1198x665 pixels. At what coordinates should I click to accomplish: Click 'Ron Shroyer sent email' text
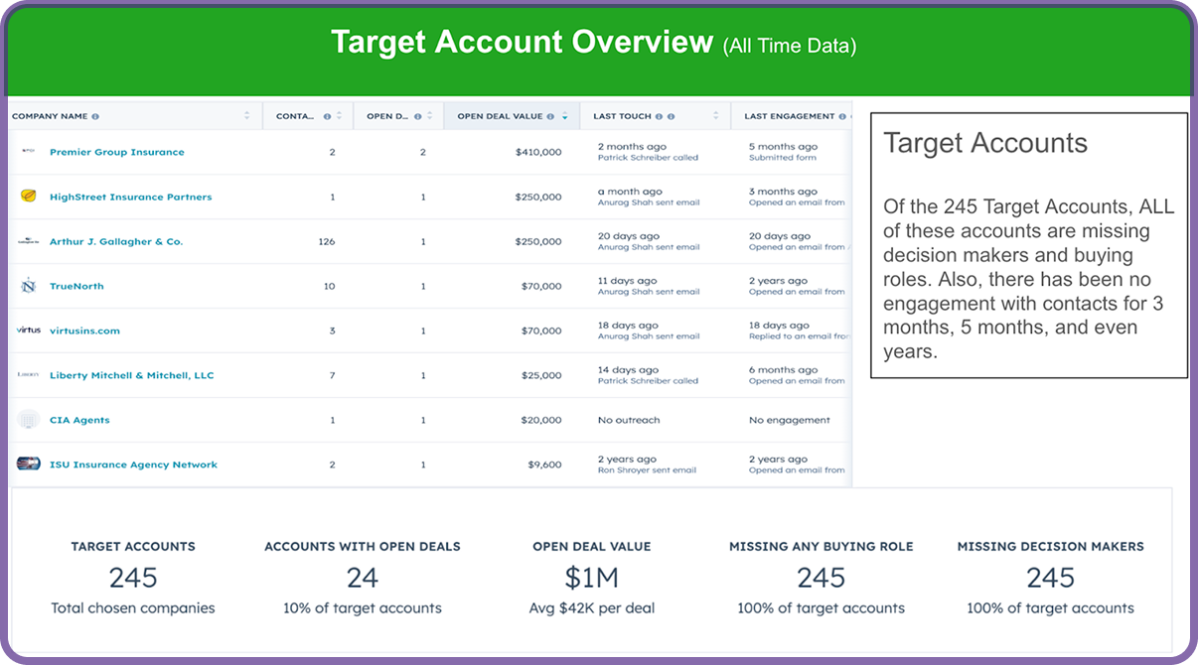(x=649, y=470)
